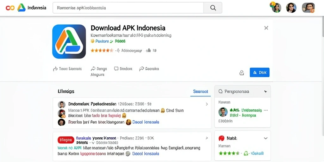Image resolution: width=324 pixels, height=162 pixels.
Task: Click the Geobirin label in sidebar
Action: (x=225, y=121)
